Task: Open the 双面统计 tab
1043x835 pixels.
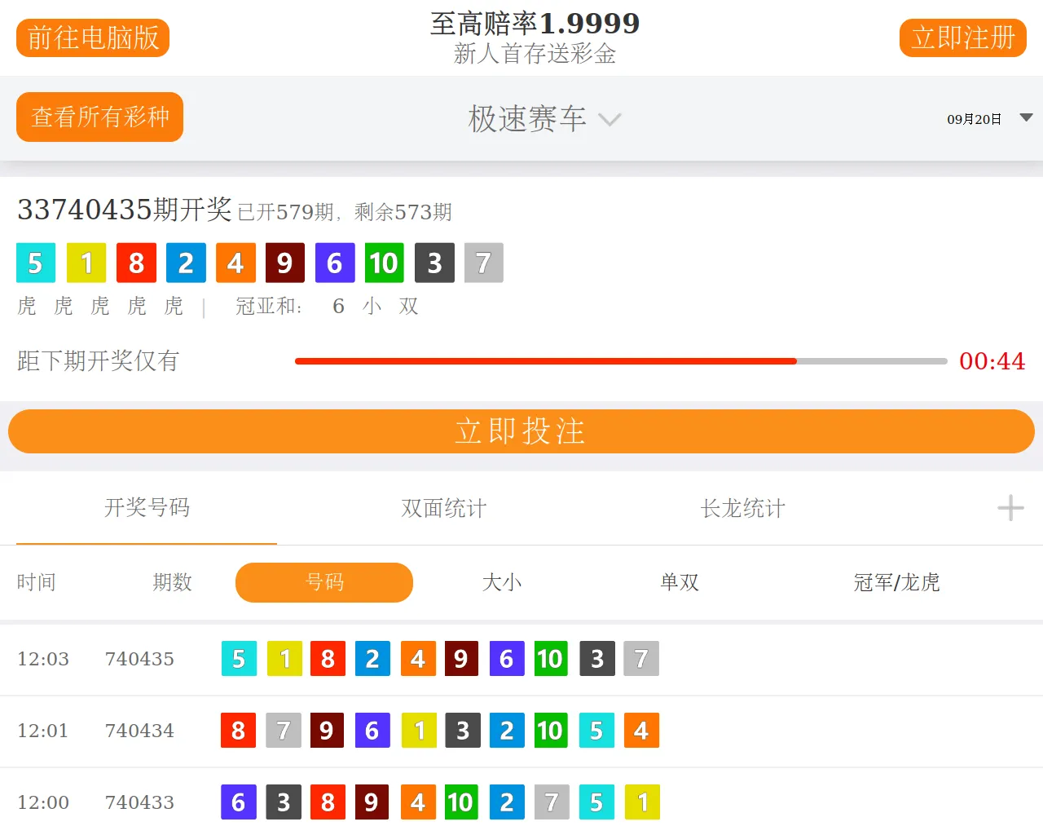Action: click(444, 508)
